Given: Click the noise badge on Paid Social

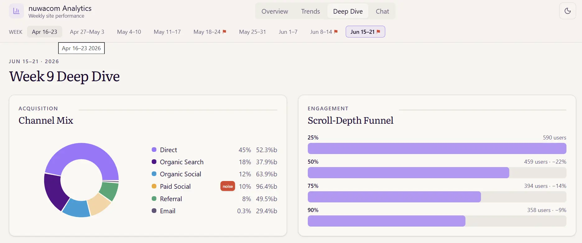Looking at the screenshot, I should pos(228,186).
